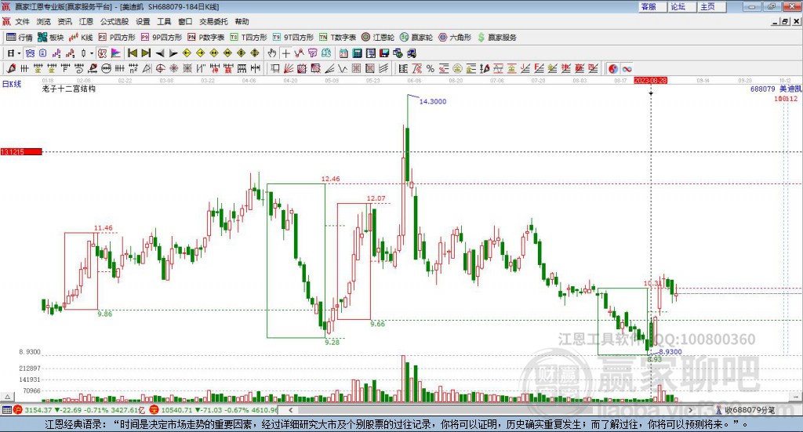Image resolution: width=803 pixels, height=432 pixels.
Task: Expand the 日 period dropdown
Action: [19, 53]
